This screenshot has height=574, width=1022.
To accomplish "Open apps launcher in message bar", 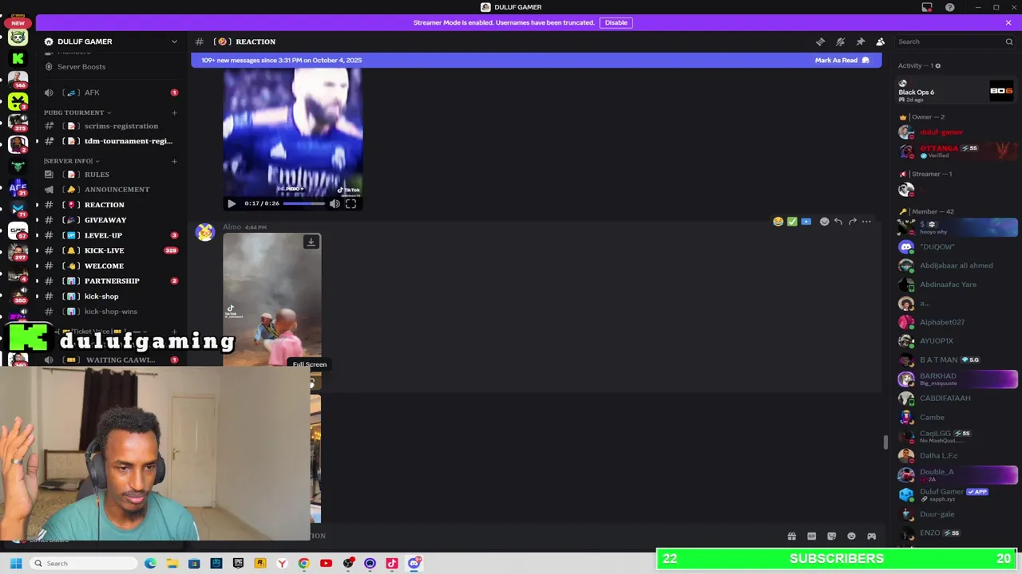I will 871,537.
